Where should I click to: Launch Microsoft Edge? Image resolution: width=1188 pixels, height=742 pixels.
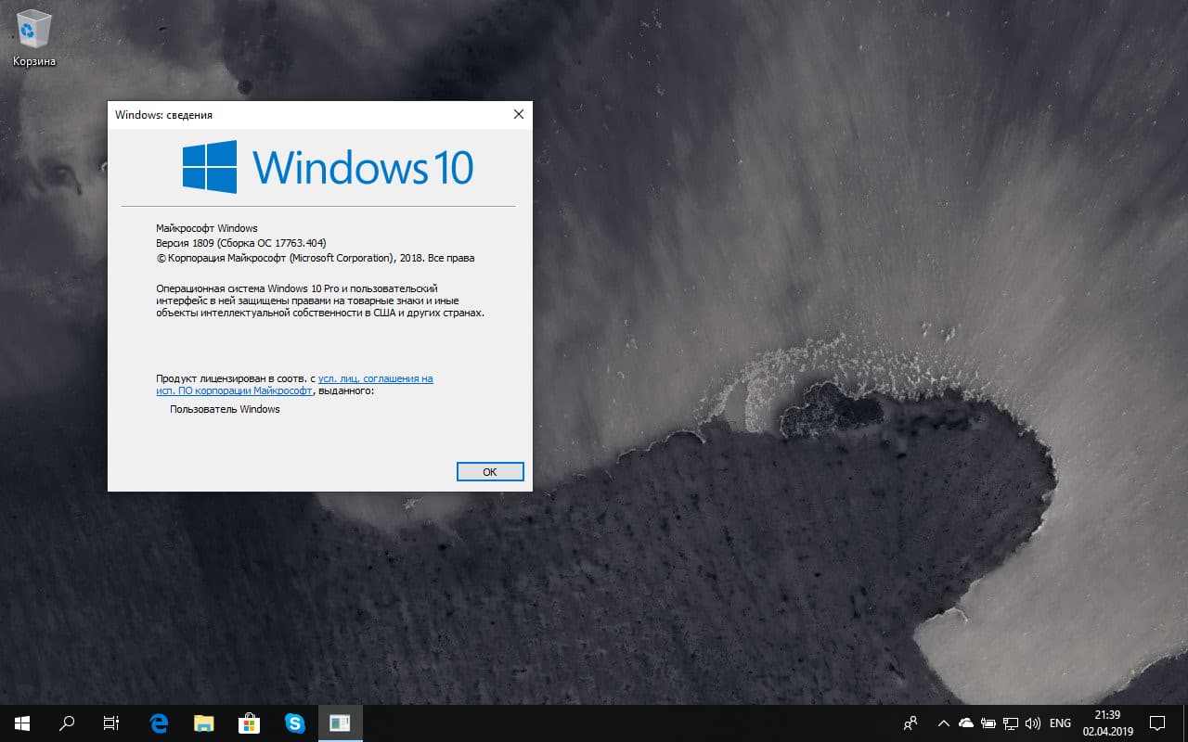pyautogui.click(x=158, y=723)
